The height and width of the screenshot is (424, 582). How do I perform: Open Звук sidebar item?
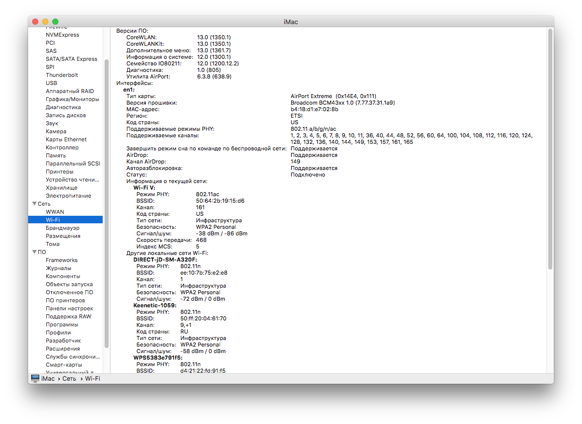click(52, 123)
